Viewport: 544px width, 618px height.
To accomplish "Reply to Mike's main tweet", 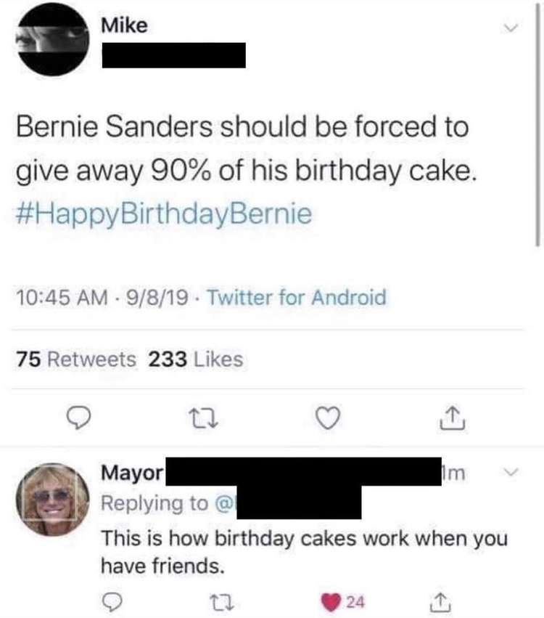I will pos(79,418).
